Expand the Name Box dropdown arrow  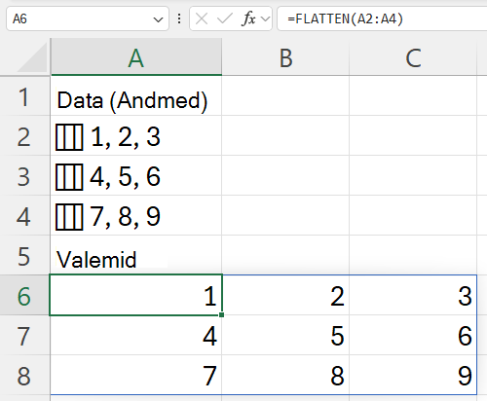(158, 19)
